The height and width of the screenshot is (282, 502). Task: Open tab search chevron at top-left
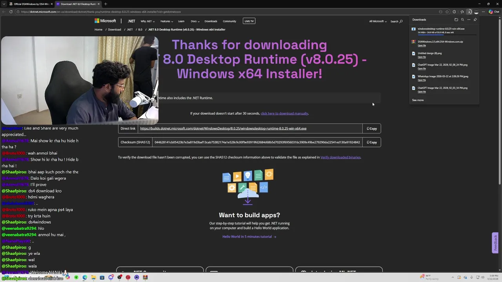[4, 4]
